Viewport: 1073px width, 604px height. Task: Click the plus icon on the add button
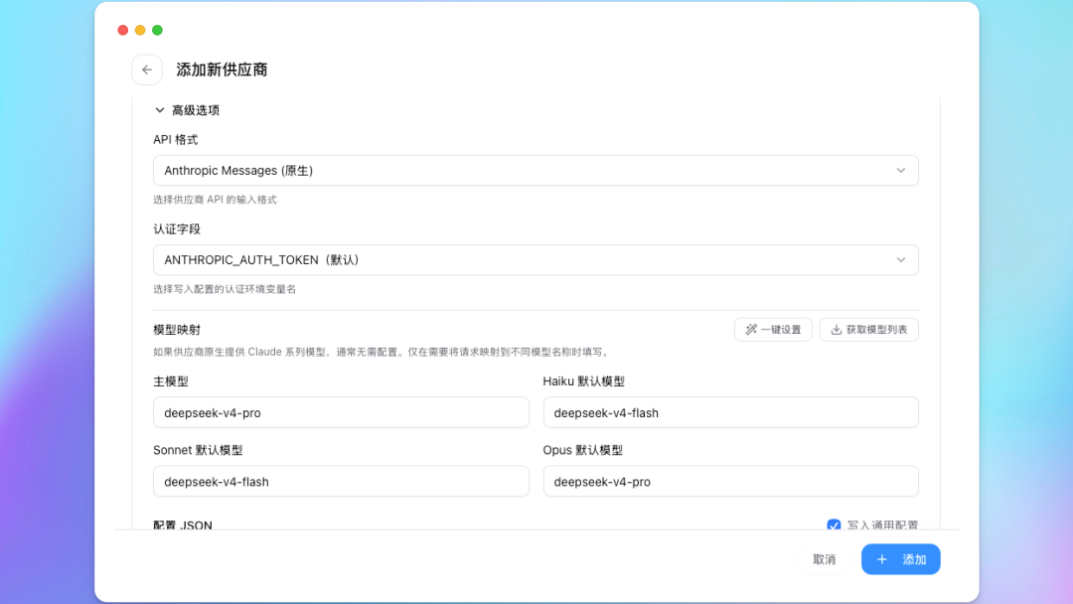click(x=881, y=559)
